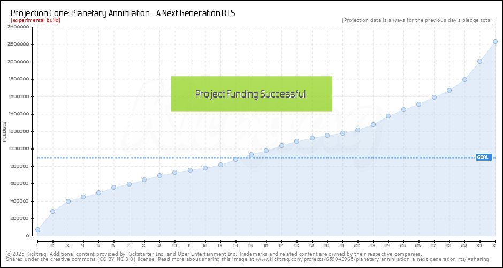
Task: Click the day 14 data point just below the goal line
Action: point(235,159)
